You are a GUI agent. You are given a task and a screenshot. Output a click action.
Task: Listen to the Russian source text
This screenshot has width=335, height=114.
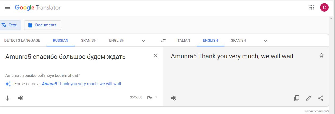21,98
